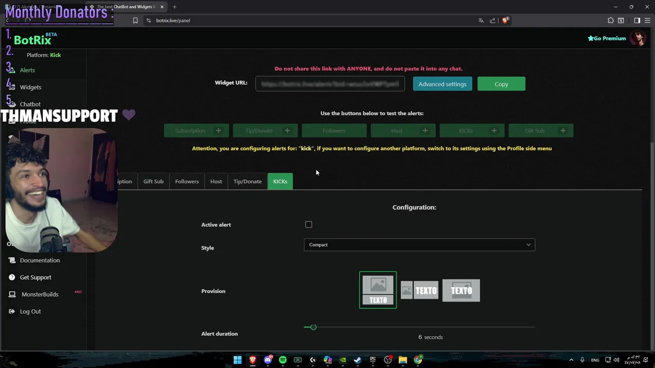Switch to the Tip/Donate tab
The height and width of the screenshot is (368, 655).
coord(248,181)
